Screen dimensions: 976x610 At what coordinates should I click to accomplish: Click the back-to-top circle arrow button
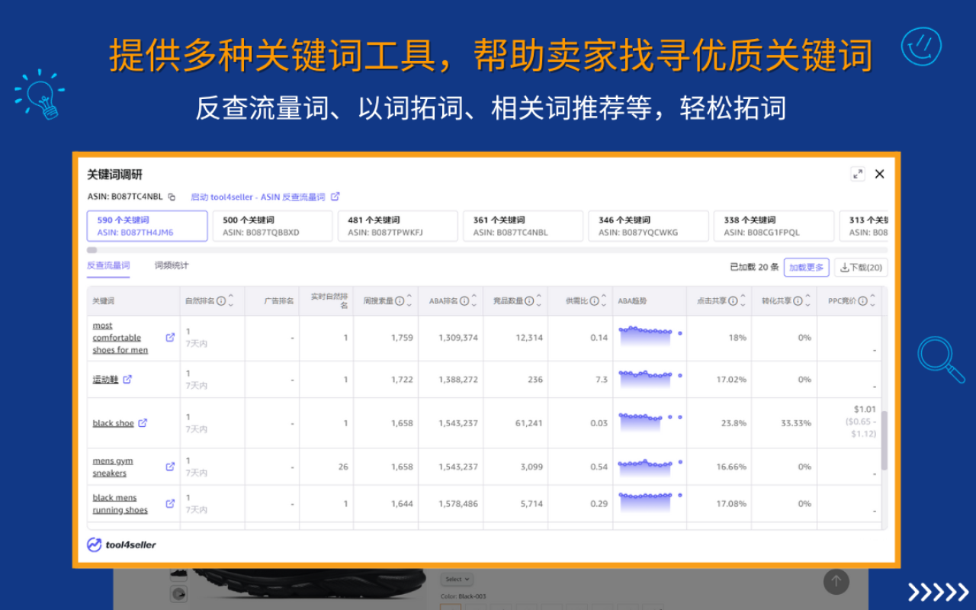[x=836, y=582]
